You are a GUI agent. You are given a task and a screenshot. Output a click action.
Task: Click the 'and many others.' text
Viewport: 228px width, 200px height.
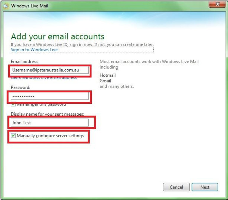pos(117,87)
